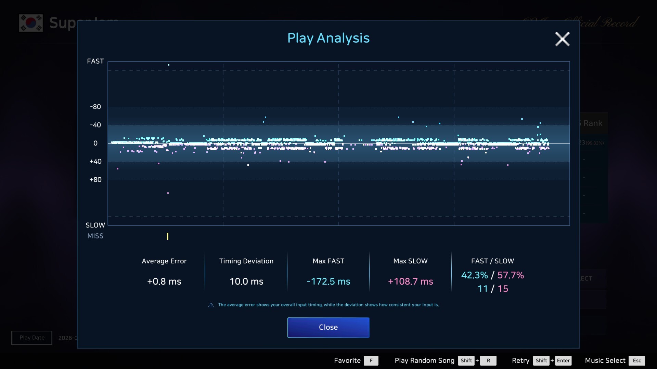This screenshot has width=657, height=369.
Task: Click the blue Close button
Action: point(328,327)
